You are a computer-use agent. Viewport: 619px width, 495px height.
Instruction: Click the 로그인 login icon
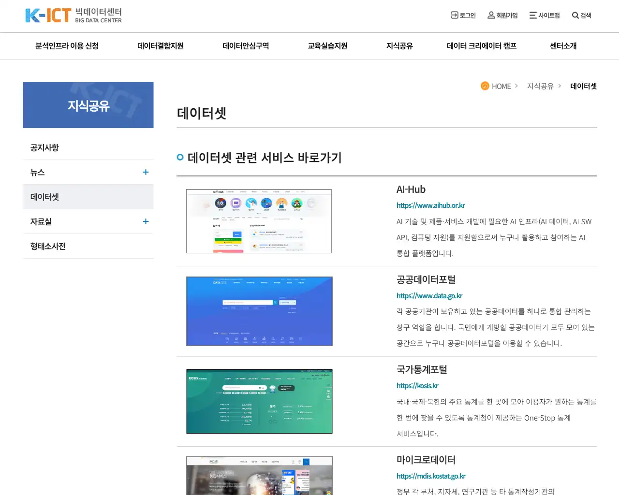click(455, 15)
